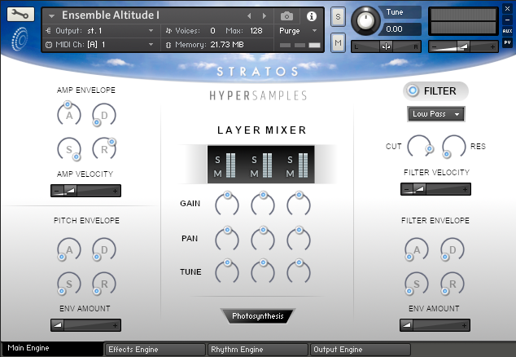This screenshot has width=516, height=357.
Task: Solo the third layer in Layer Mixer
Action: [290, 160]
